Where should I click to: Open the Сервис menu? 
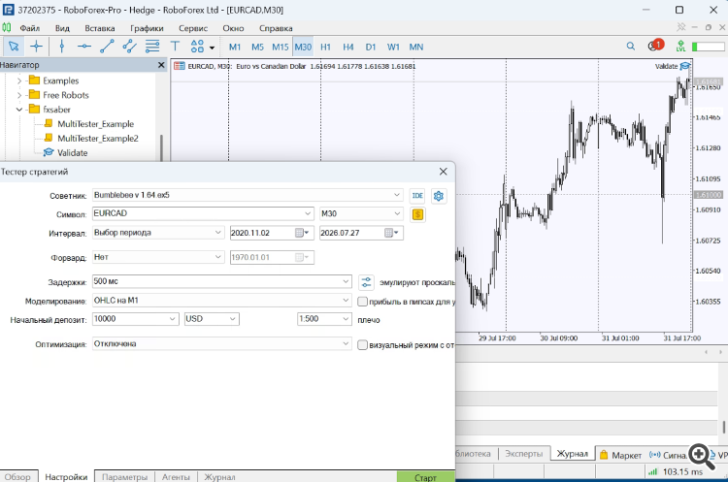(x=193, y=28)
